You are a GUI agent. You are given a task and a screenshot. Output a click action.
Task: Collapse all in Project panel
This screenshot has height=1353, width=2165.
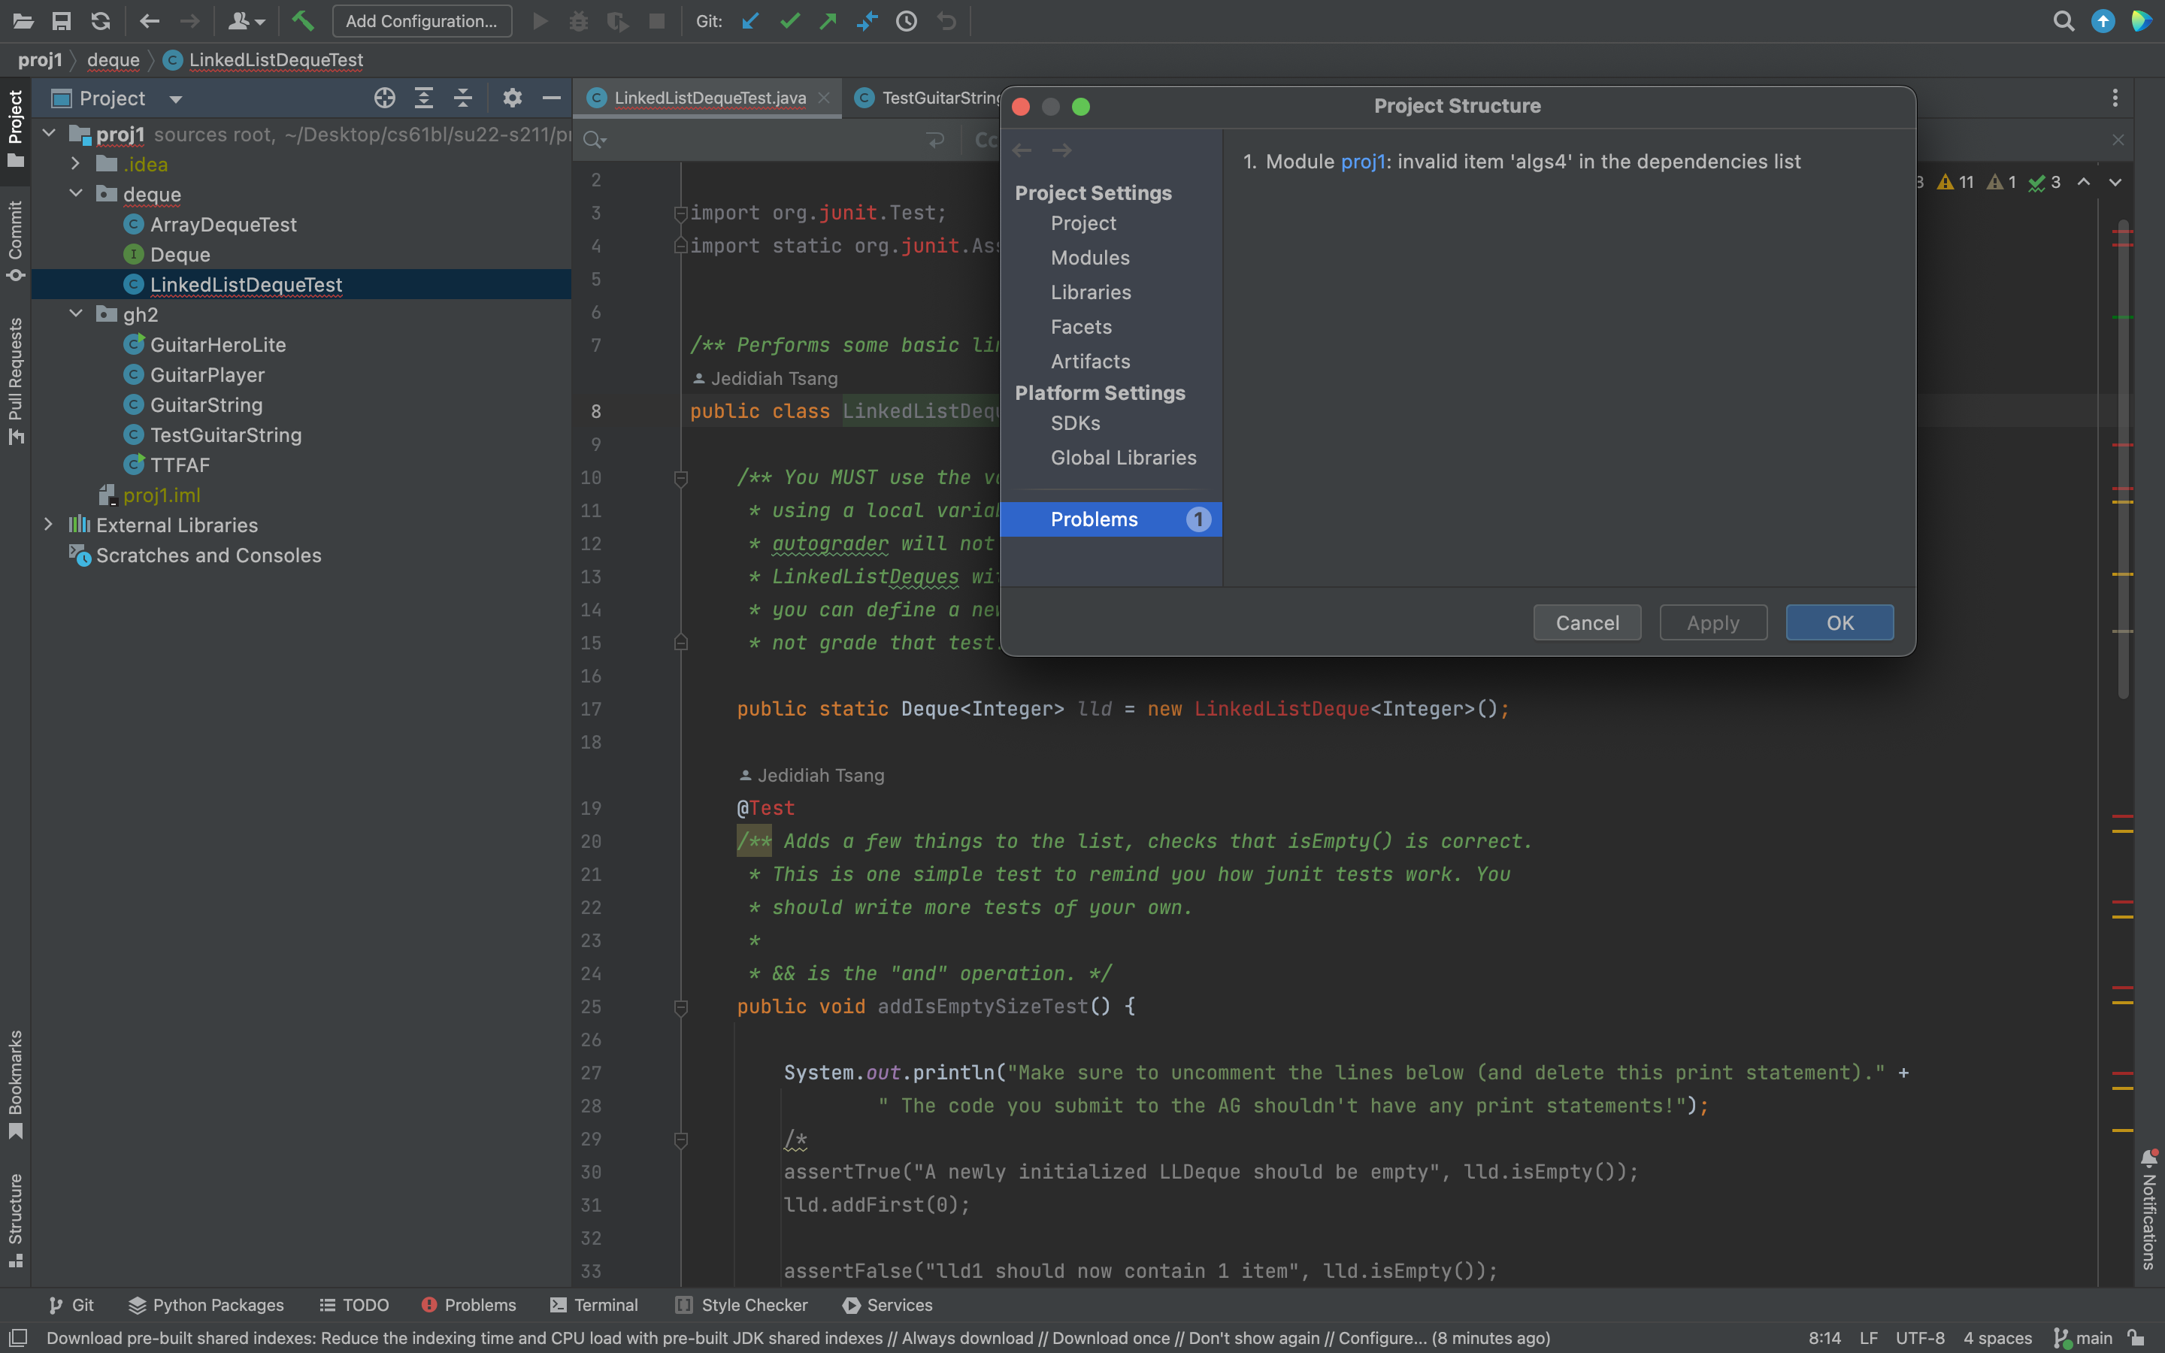click(462, 98)
